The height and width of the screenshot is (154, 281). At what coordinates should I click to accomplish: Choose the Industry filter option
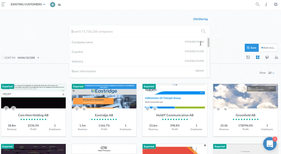click(x=77, y=61)
